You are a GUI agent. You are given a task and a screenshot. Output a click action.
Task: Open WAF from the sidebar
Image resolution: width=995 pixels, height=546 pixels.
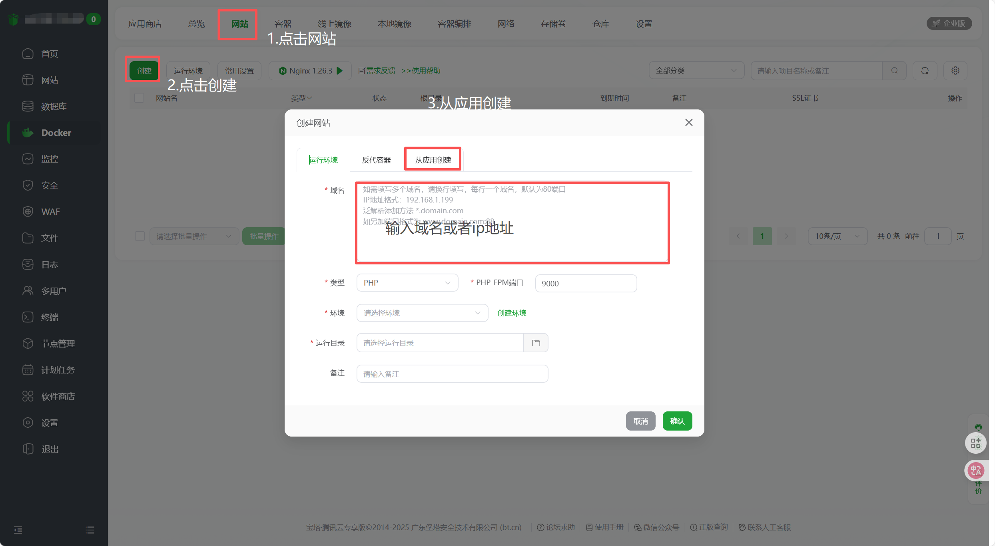pos(50,212)
